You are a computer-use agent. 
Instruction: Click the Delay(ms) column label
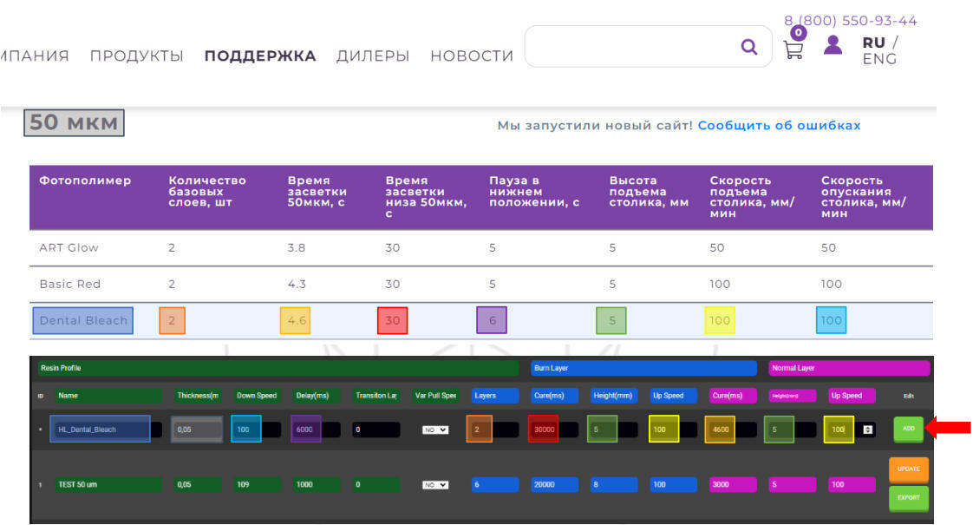pyautogui.click(x=316, y=396)
